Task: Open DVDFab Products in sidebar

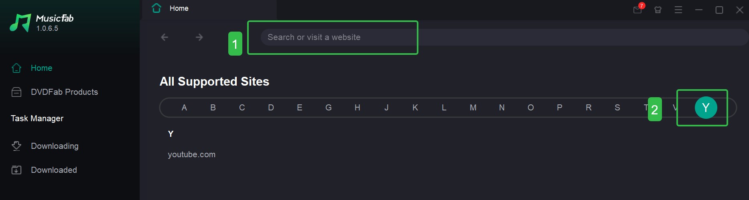Action: (64, 92)
